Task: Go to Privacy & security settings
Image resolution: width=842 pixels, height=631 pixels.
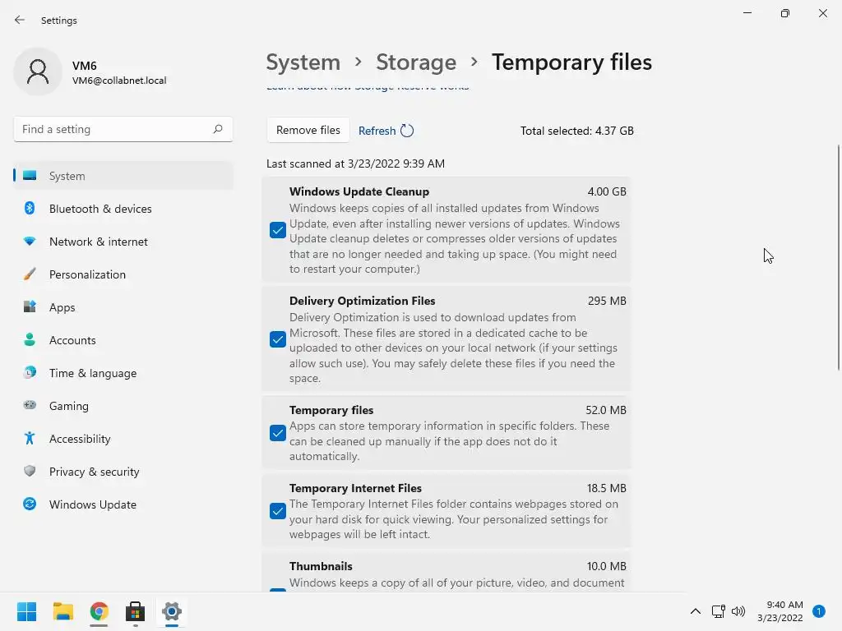Action: [x=94, y=472]
